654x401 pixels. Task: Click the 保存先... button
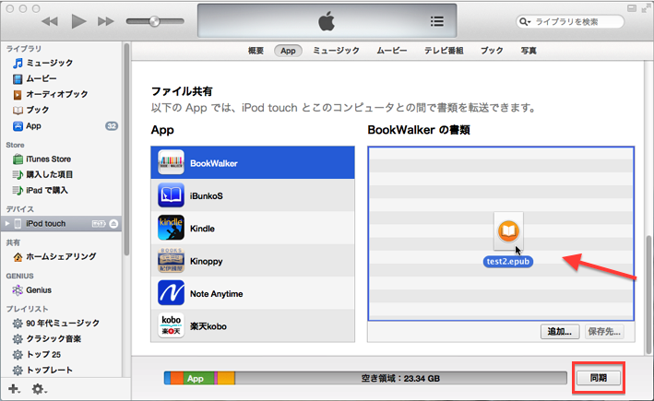click(604, 332)
